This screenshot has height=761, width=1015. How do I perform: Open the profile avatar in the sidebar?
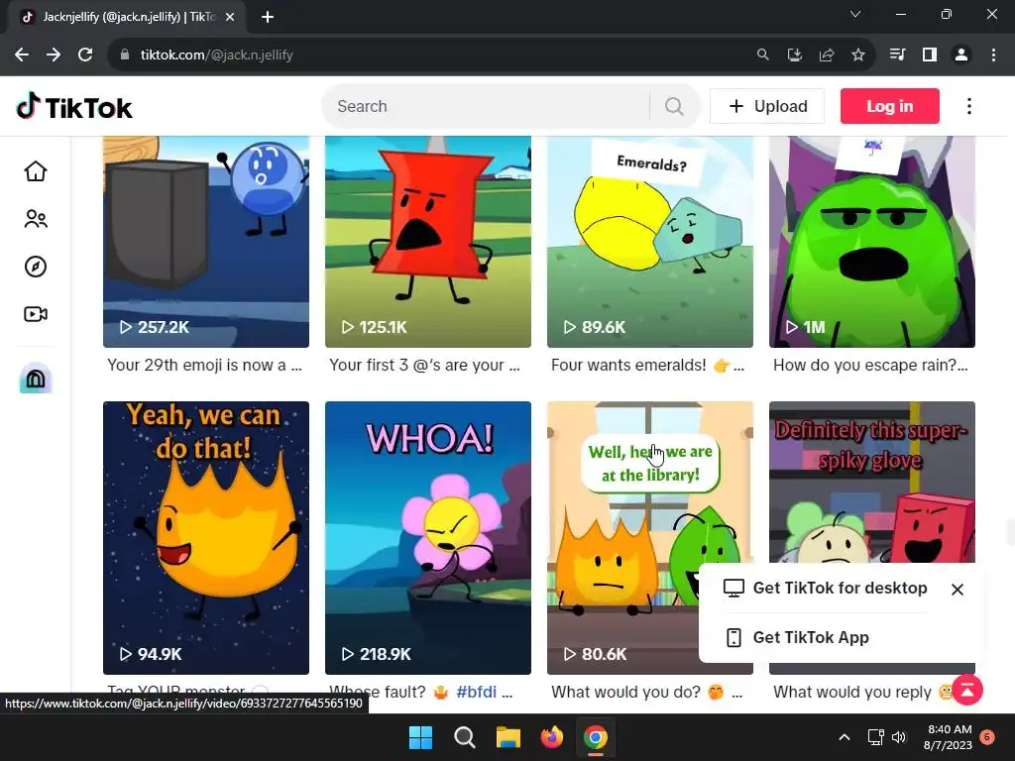click(x=36, y=379)
